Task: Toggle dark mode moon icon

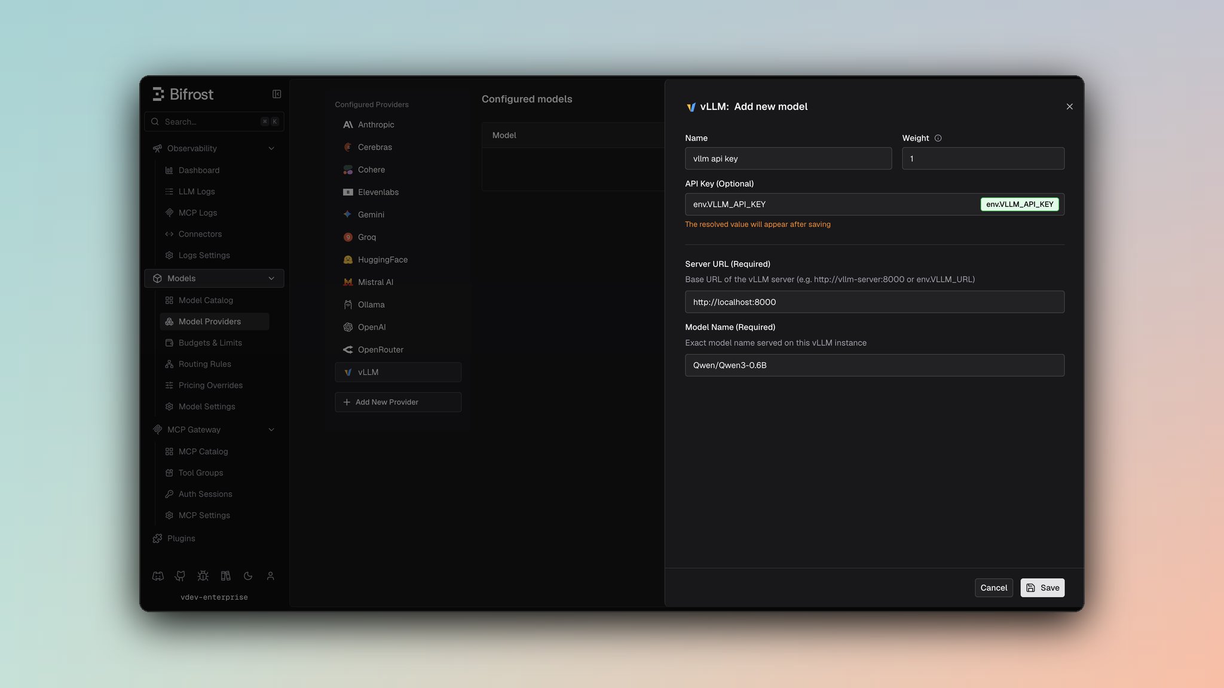Action: (x=248, y=576)
